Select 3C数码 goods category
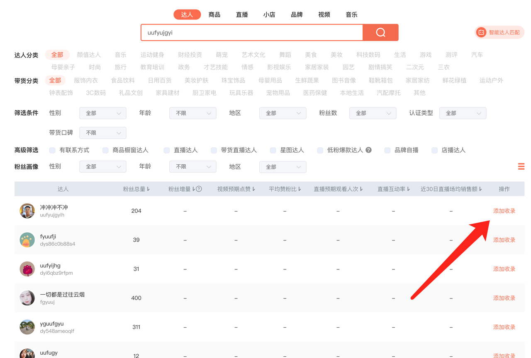Image resolution: width=531 pixels, height=358 pixels. 96,93
